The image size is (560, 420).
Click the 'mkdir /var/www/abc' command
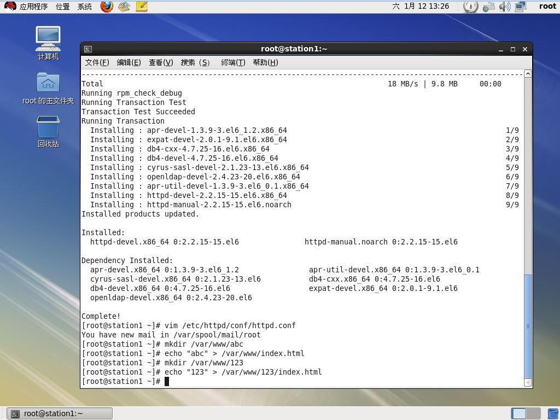tap(203, 344)
